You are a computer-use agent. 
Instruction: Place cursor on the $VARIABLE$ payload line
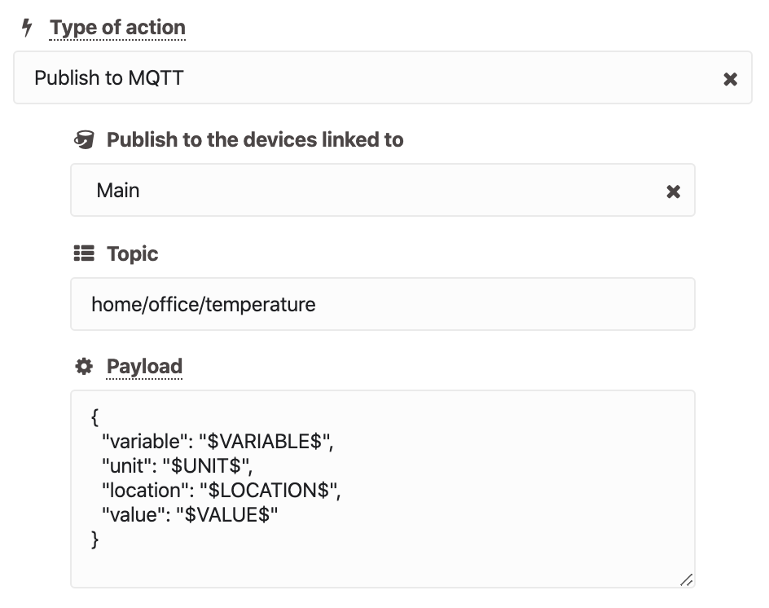218,442
